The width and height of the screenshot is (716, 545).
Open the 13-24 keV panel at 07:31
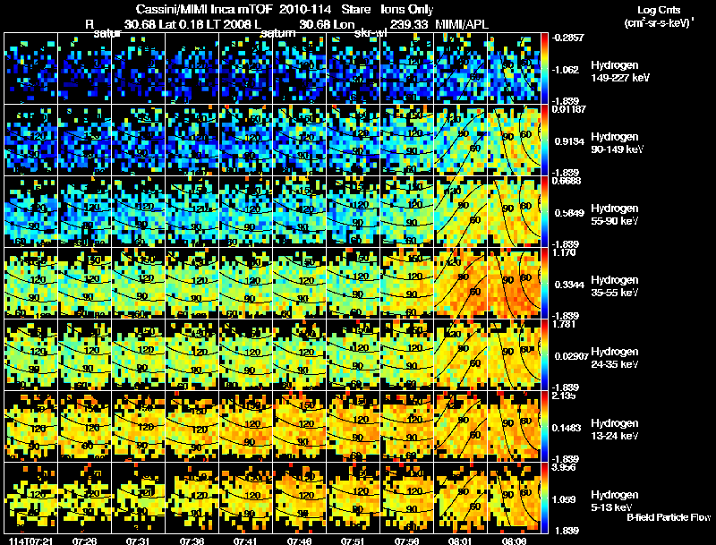point(139,426)
